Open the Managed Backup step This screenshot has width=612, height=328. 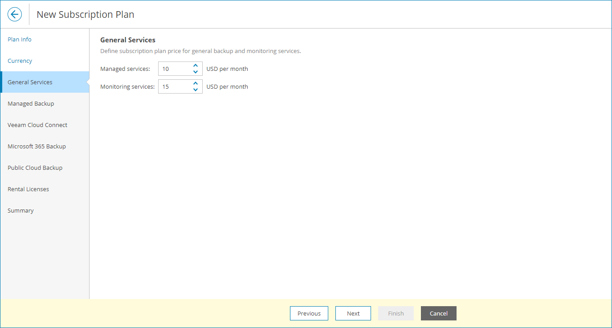click(x=31, y=103)
